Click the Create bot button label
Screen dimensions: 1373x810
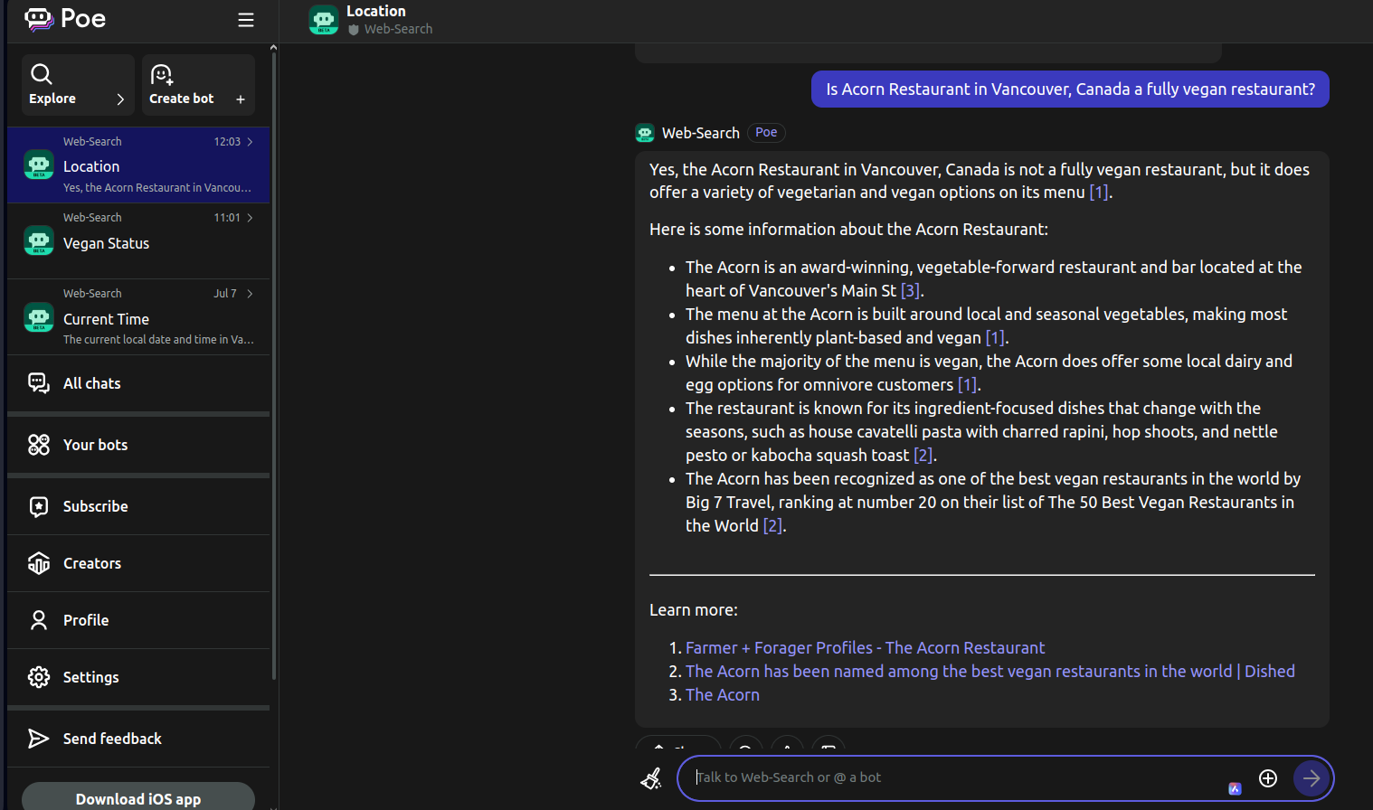coord(182,99)
